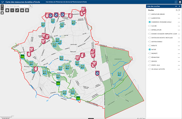Image resolution: width=182 pixels, height=119 pixels.
Task: Click the PROPRETE layer name
Action: pyautogui.click(x=154, y=53)
